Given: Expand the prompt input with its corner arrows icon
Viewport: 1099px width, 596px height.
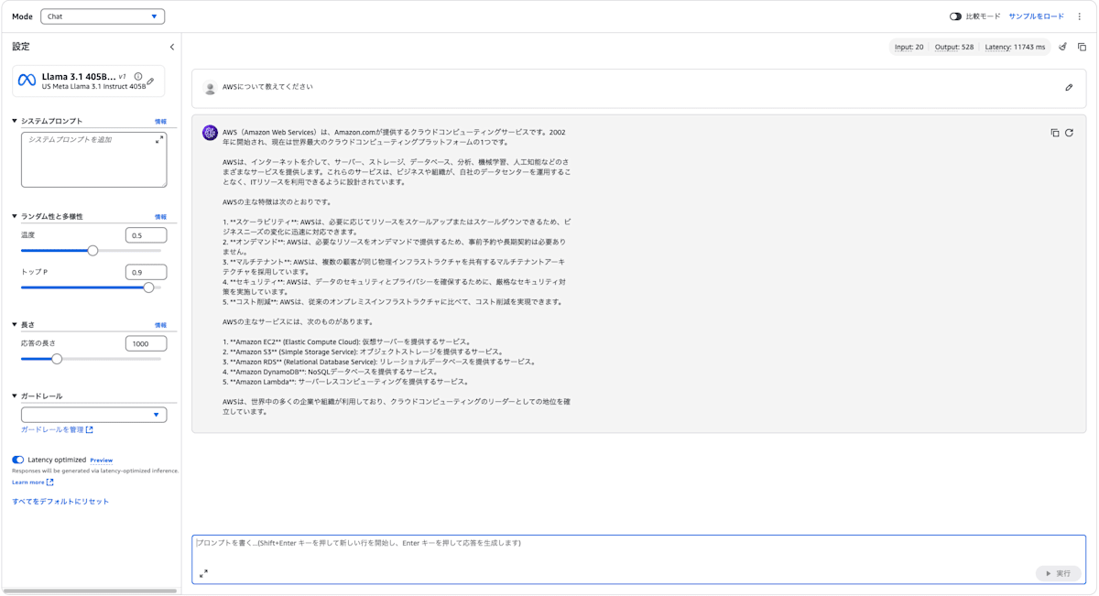Looking at the screenshot, I should [203, 574].
